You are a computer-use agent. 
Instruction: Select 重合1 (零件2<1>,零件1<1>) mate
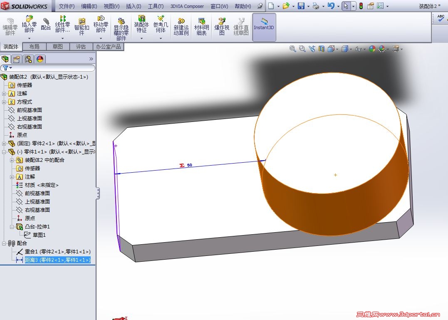[57, 252]
